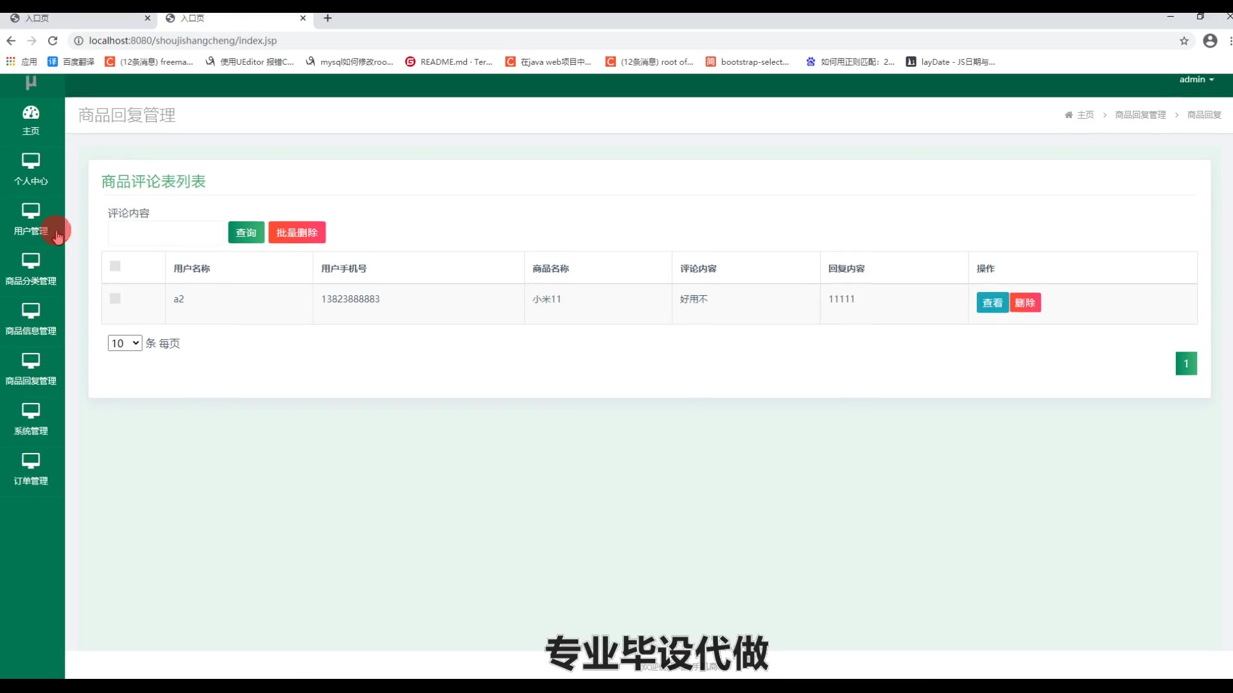Click the green 查询 button
1233x693 pixels.
246,232
